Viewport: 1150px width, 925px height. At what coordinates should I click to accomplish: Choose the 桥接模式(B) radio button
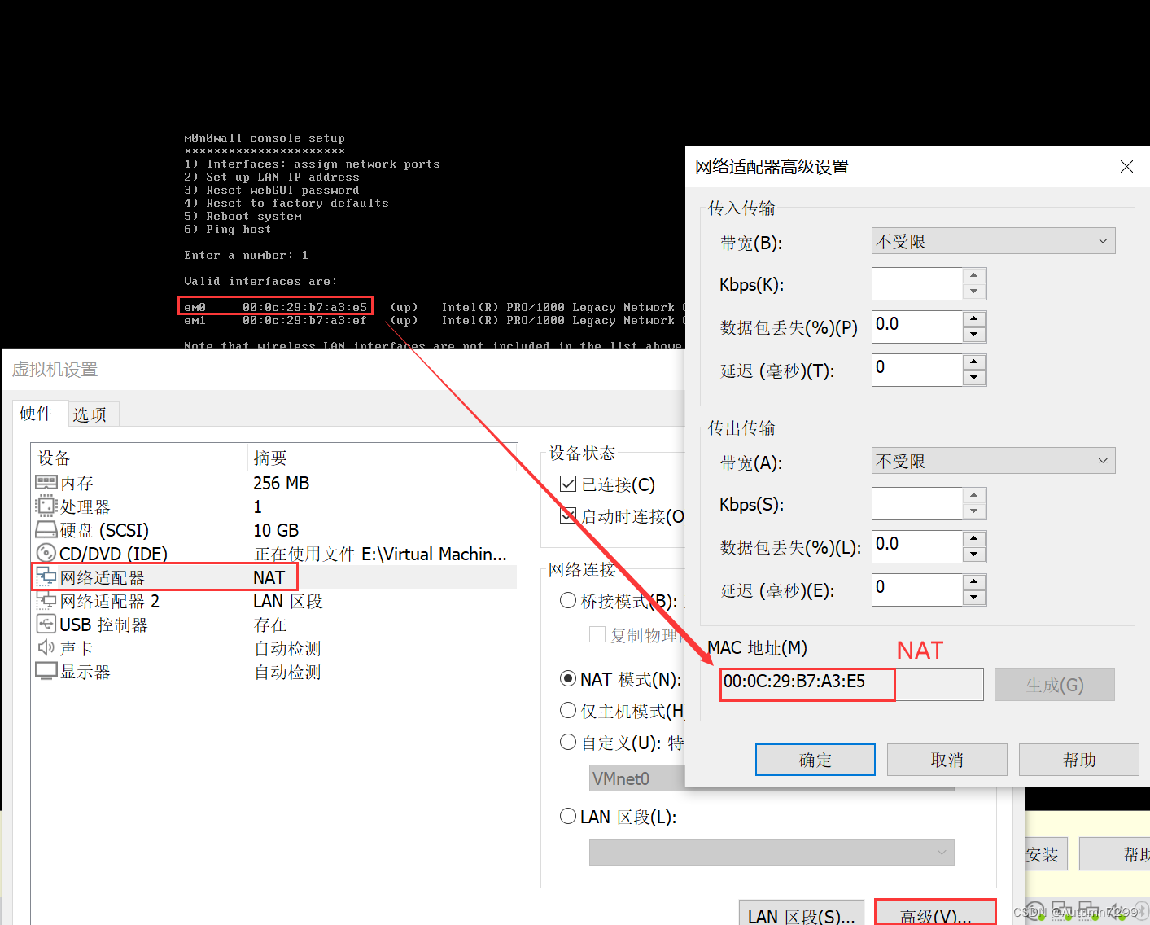click(x=568, y=601)
